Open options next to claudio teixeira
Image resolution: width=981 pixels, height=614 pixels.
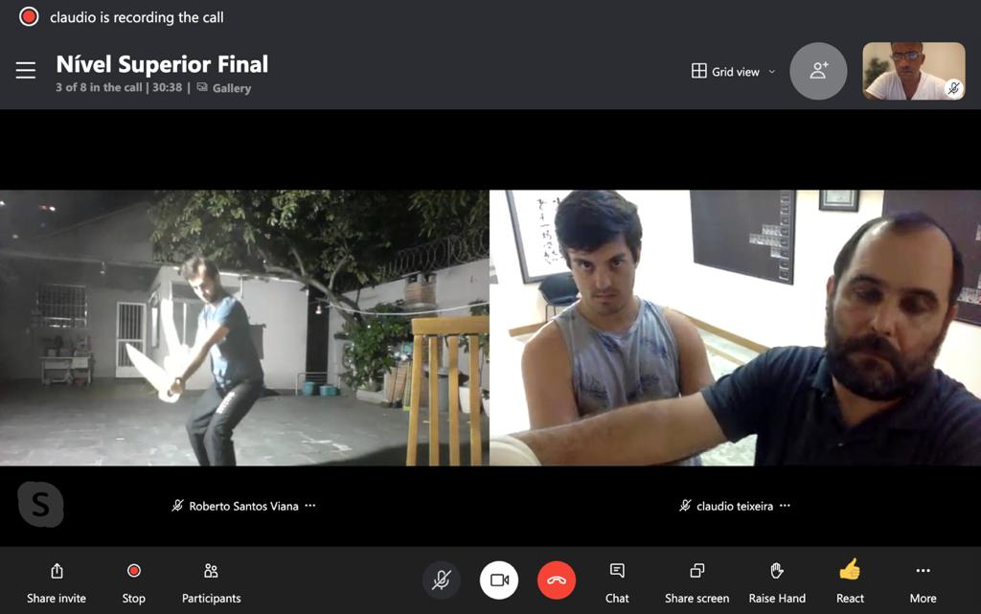tap(786, 506)
